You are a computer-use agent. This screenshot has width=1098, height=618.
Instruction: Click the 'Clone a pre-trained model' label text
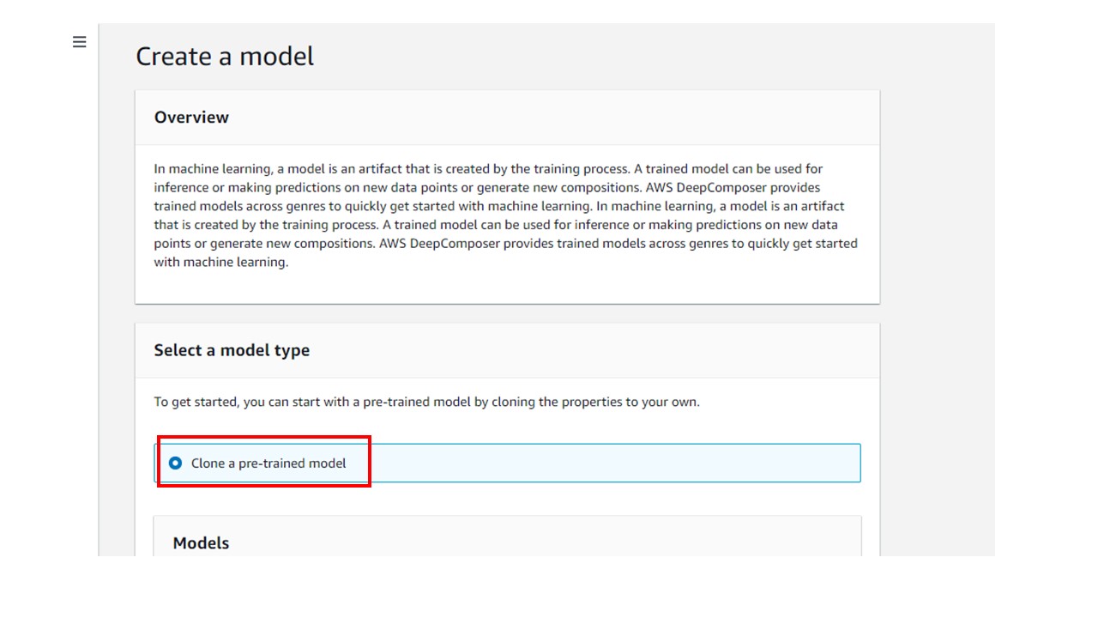click(x=268, y=463)
